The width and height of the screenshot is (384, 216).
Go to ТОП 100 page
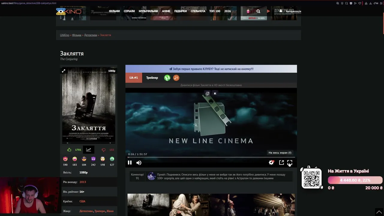(215, 11)
